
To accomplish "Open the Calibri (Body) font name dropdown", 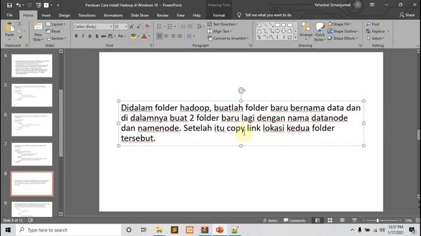I will click(x=111, y=26).
